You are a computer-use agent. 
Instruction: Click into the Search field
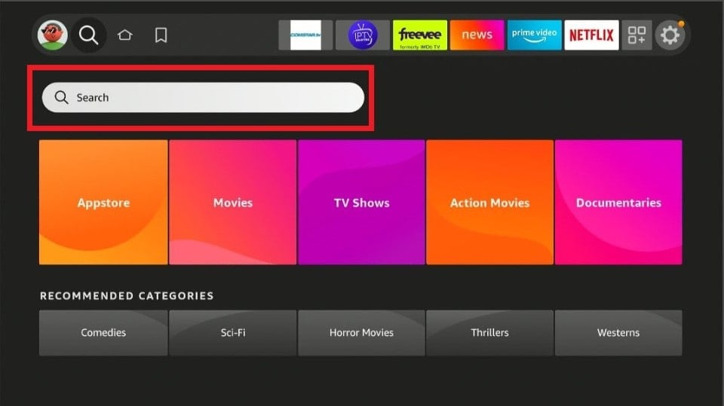click(x=203, y=98)
